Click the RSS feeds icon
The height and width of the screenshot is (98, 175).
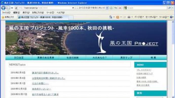pyautogui.click(x=118, y=17)
